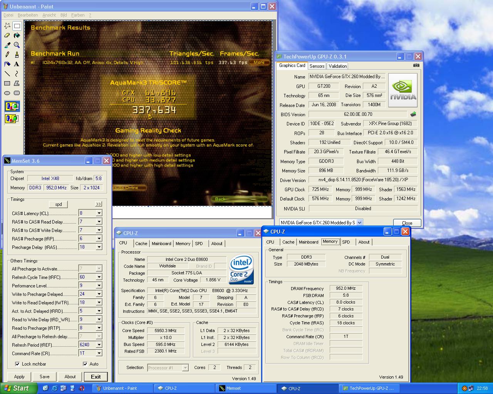Select the Polygon shape tool
Screen dimensions: 493x394
click(17, 83)
